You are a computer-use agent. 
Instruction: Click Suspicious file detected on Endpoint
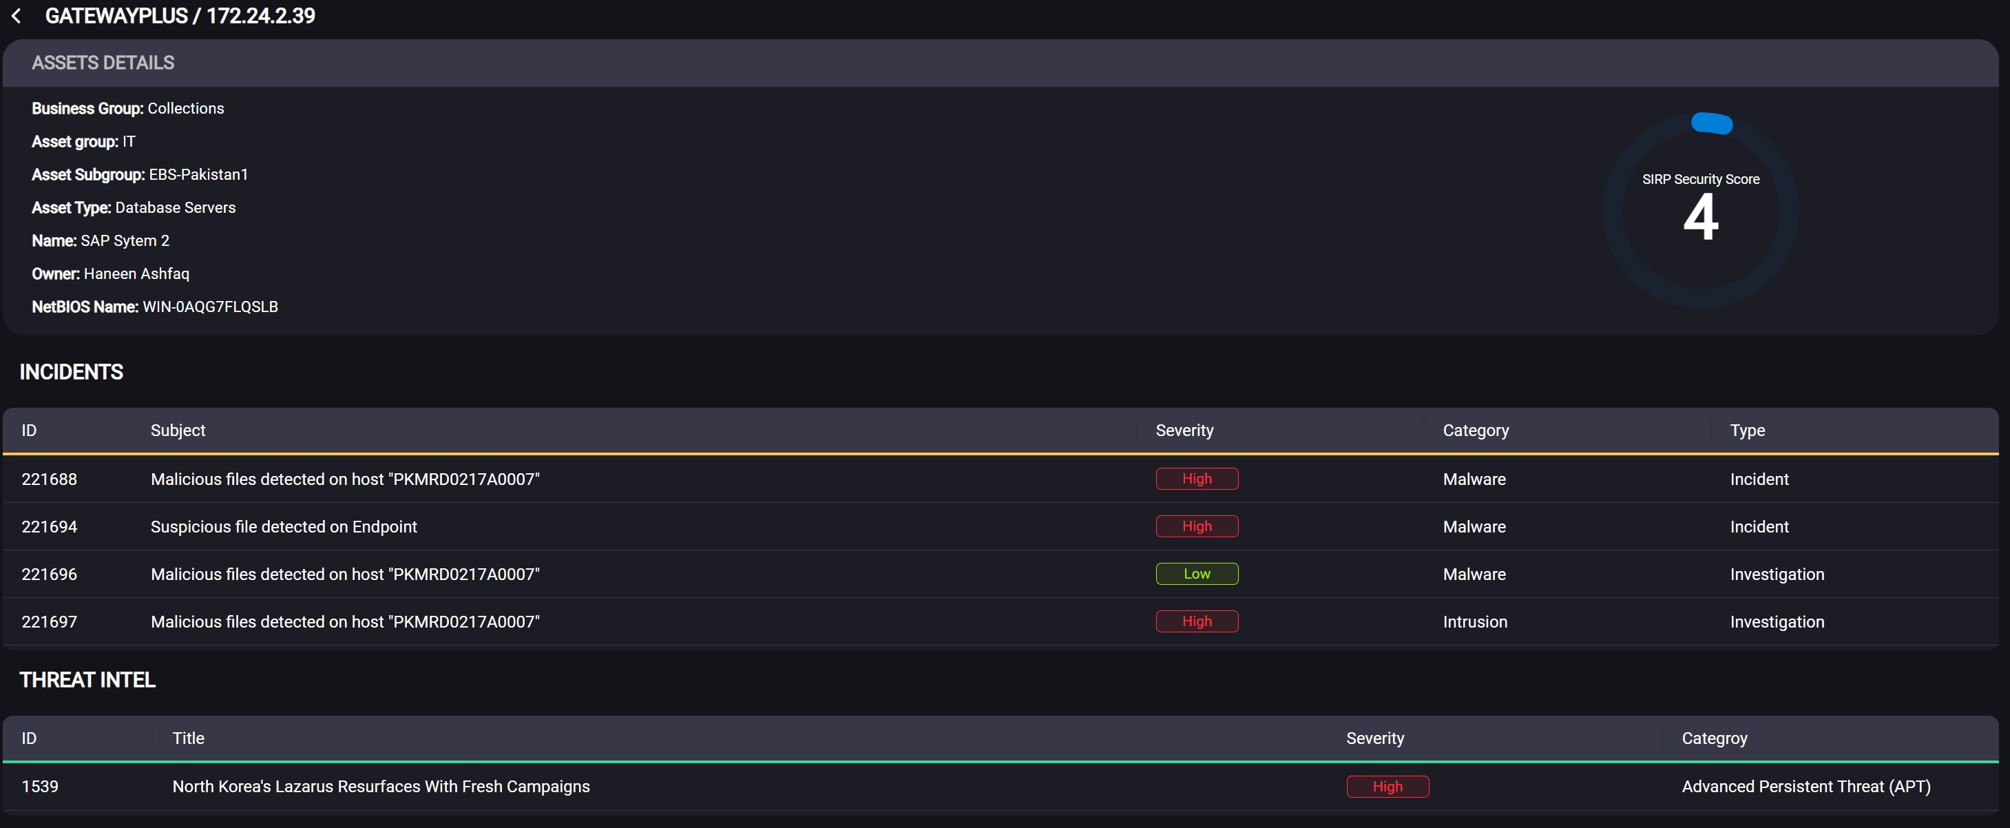pyautogui.click(x=284, y=527)
